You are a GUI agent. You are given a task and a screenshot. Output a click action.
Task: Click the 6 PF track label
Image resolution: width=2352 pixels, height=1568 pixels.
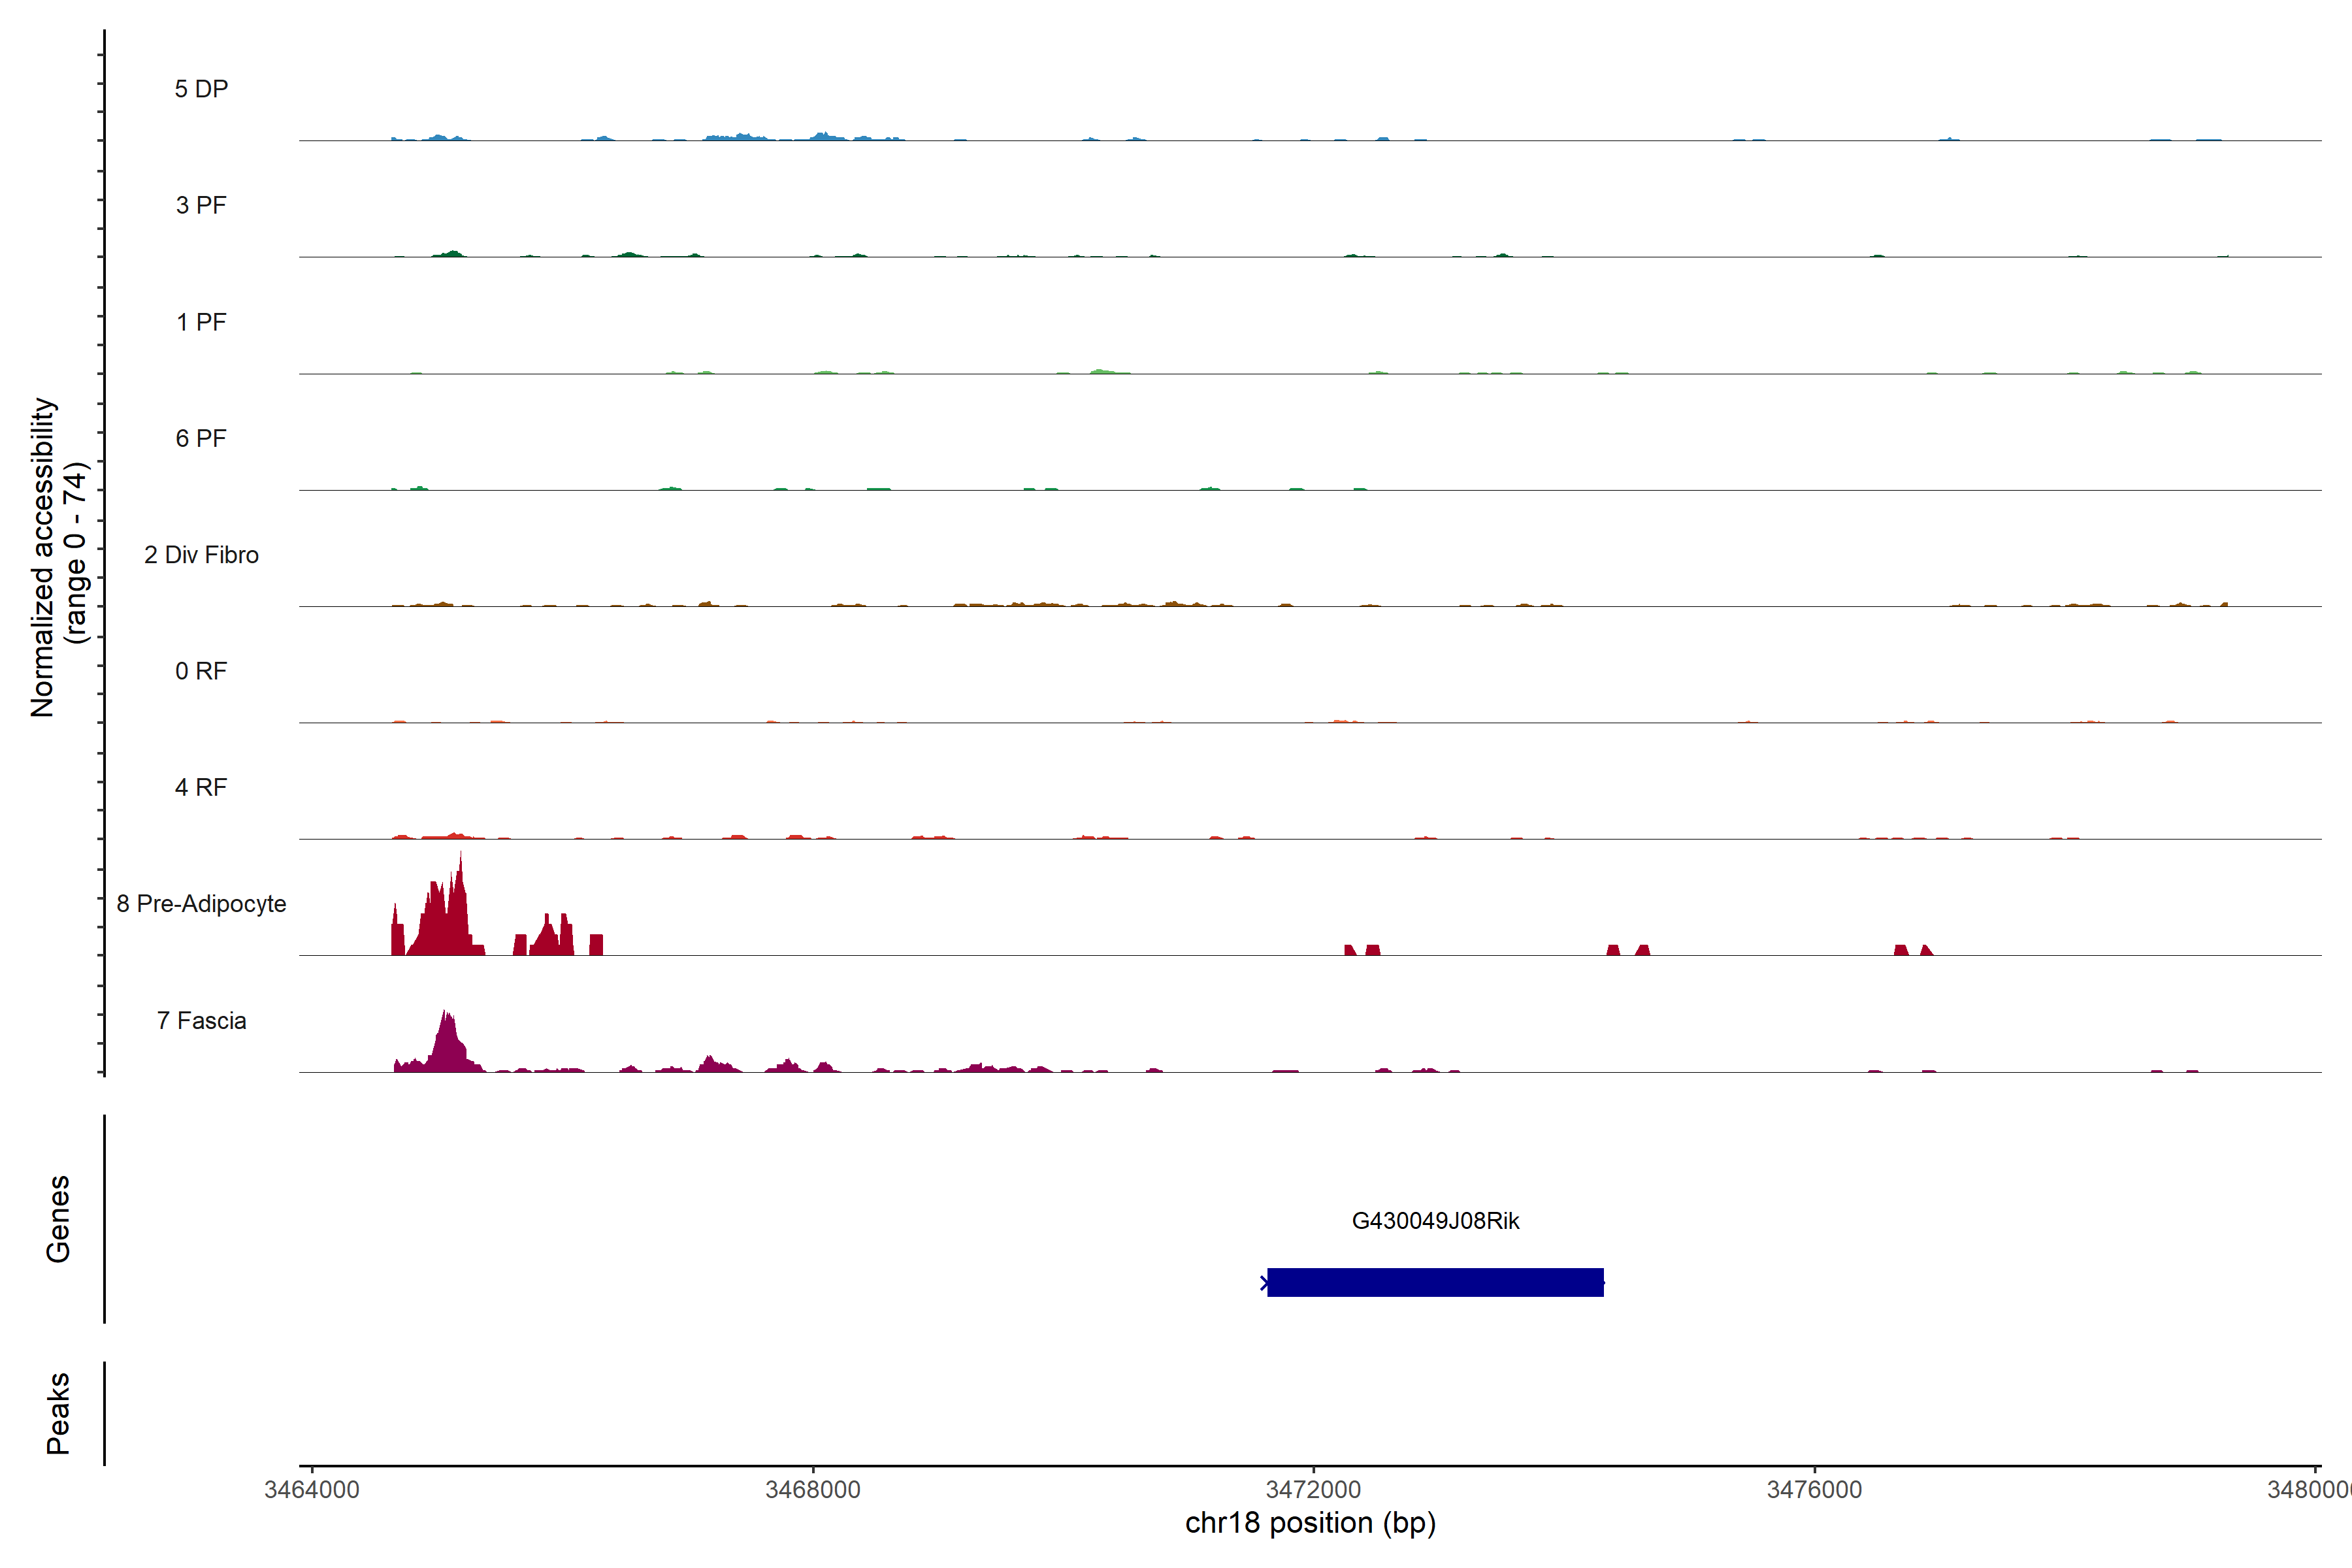tap(201, 439)
